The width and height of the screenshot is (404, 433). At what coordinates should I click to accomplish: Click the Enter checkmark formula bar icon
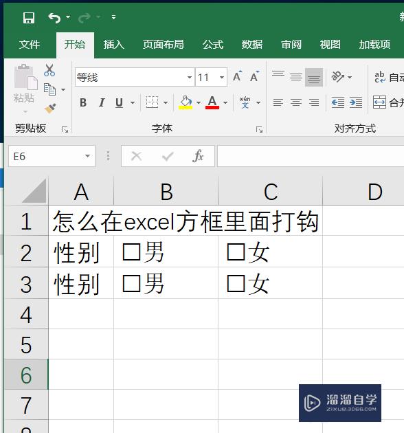(x=168, y=157)
